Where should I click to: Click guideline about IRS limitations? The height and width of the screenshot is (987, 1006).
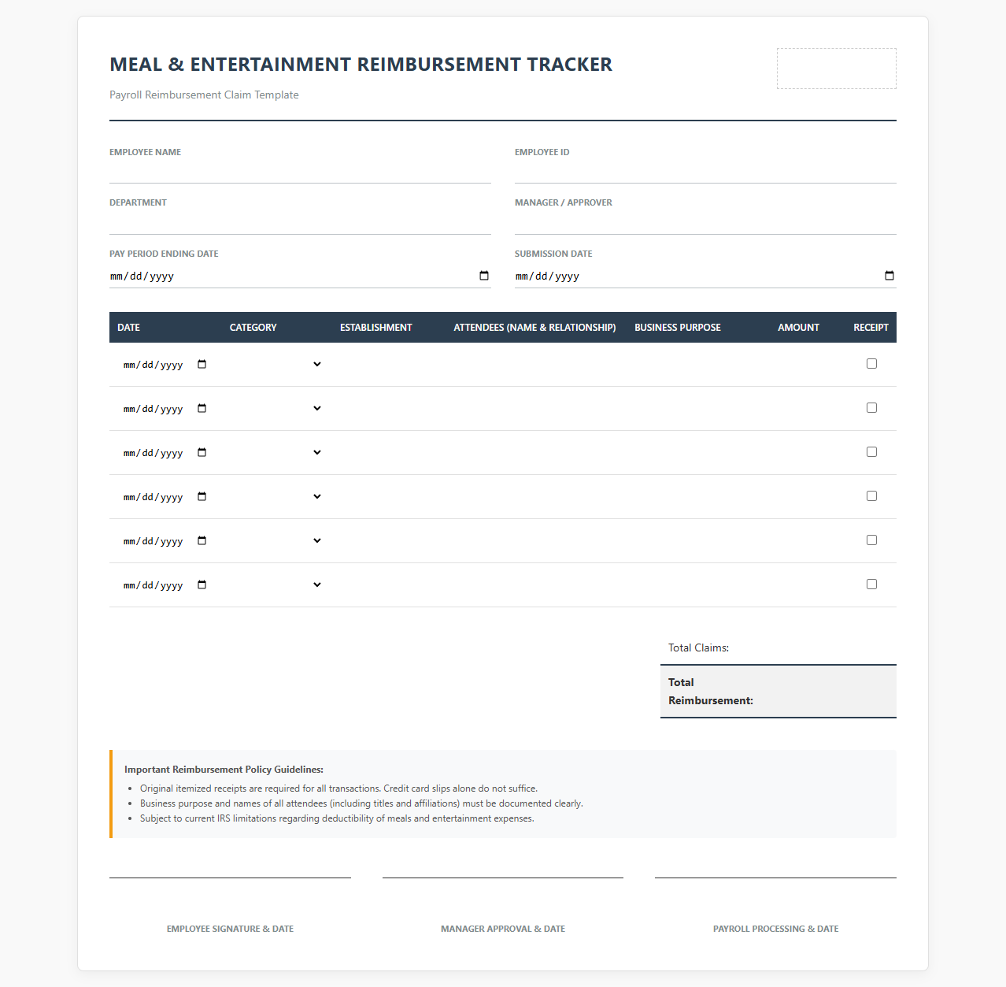[337, 818]
